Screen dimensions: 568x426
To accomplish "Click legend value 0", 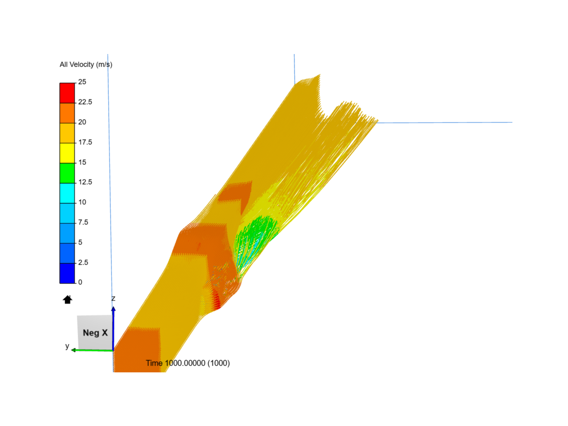I will tap(80, 282).
